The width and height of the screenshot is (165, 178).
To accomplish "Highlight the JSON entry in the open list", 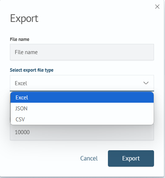I will [x=82, y=108].
